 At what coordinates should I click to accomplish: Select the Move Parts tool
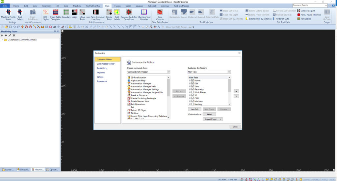click(82, 15)
